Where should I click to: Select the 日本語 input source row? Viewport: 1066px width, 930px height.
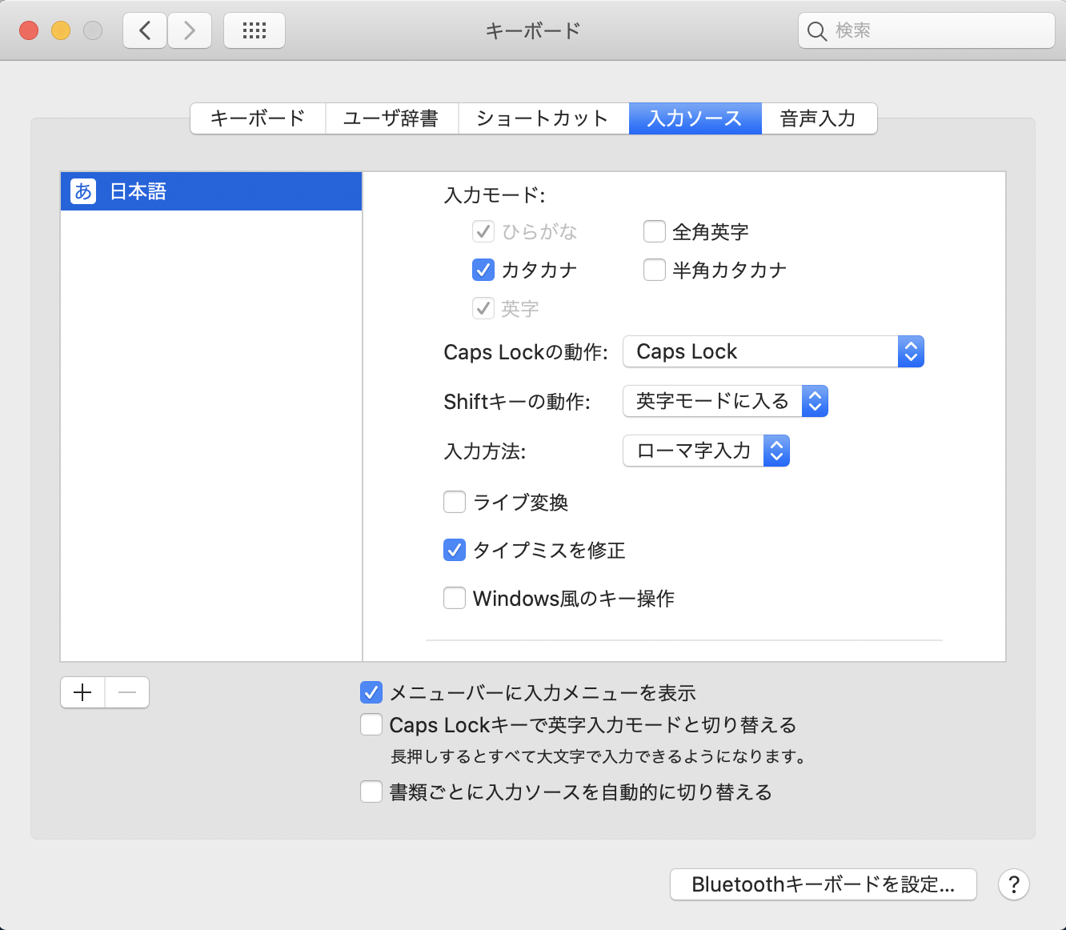[211, 191]
